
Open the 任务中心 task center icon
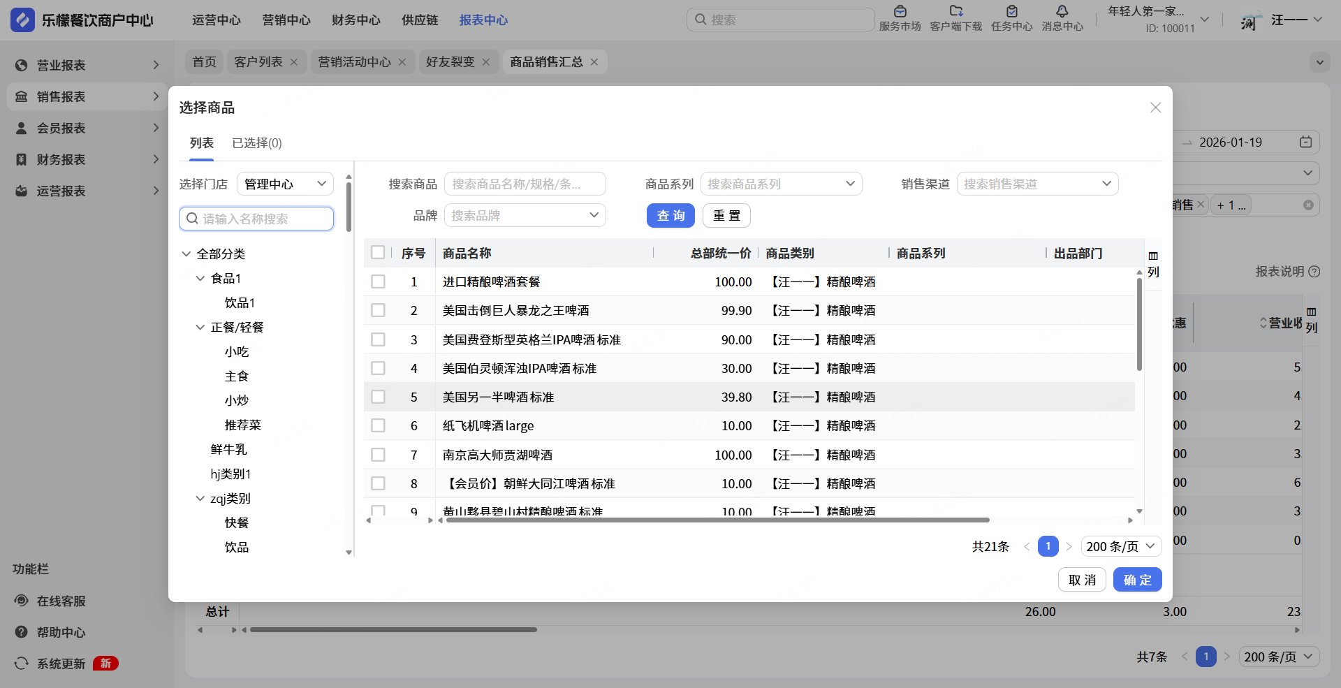[x=1011, y=12]
